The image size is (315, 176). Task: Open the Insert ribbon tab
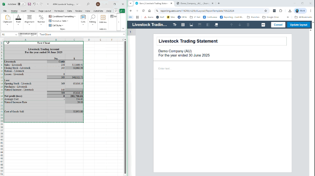point(24,11)
